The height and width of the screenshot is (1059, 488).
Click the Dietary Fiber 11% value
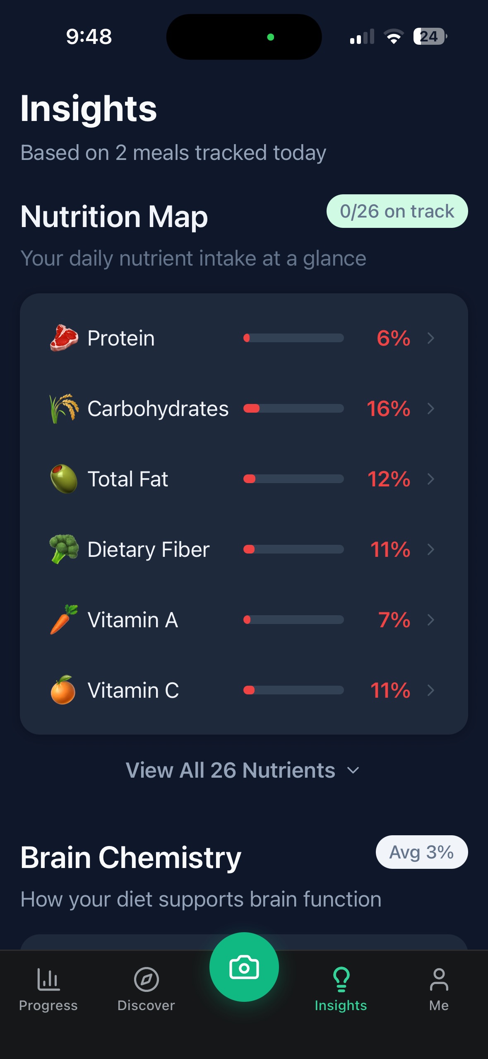(390, 549)
